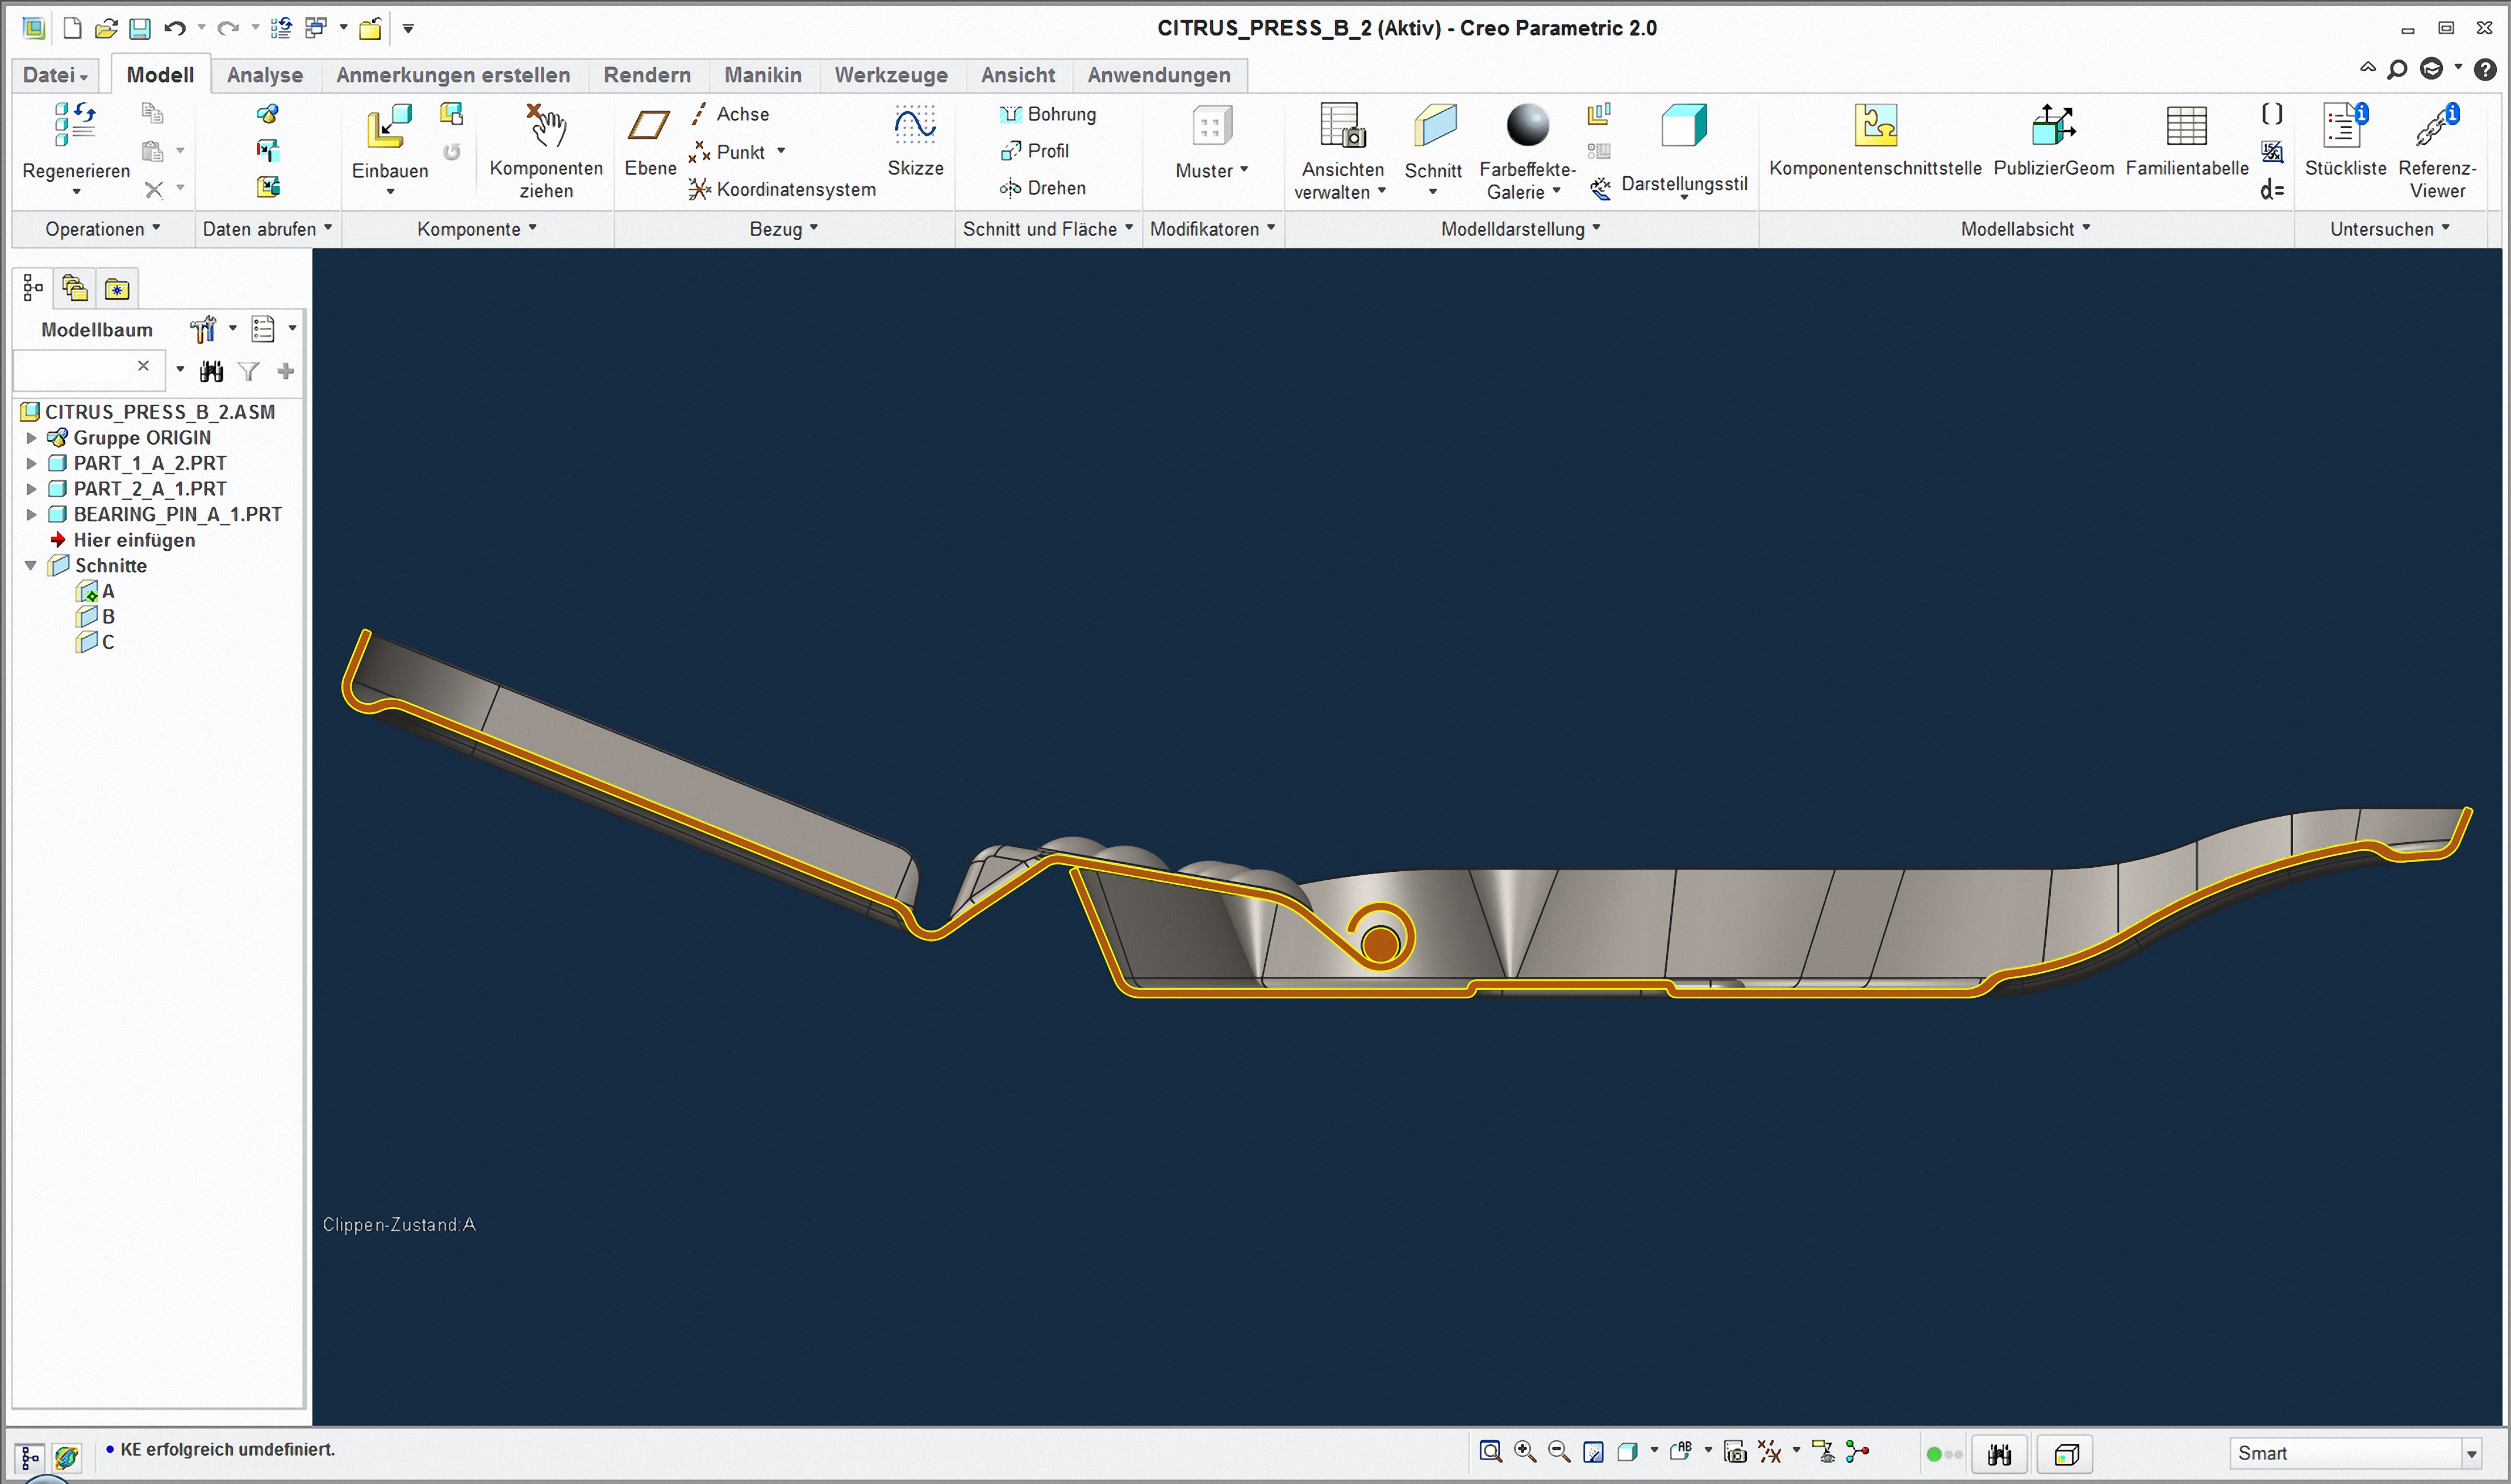Screen dimensions: 2511x1484
Task: Toggle 3D box selection icon in status bar
Action: click(x=2066, y=1454)
